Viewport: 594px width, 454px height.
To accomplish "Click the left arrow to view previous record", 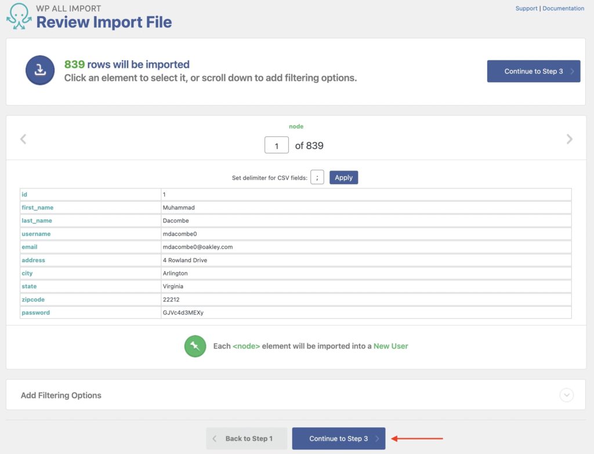I will 24,139.
